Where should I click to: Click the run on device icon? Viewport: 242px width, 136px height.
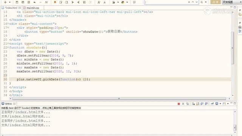[113, 2]
